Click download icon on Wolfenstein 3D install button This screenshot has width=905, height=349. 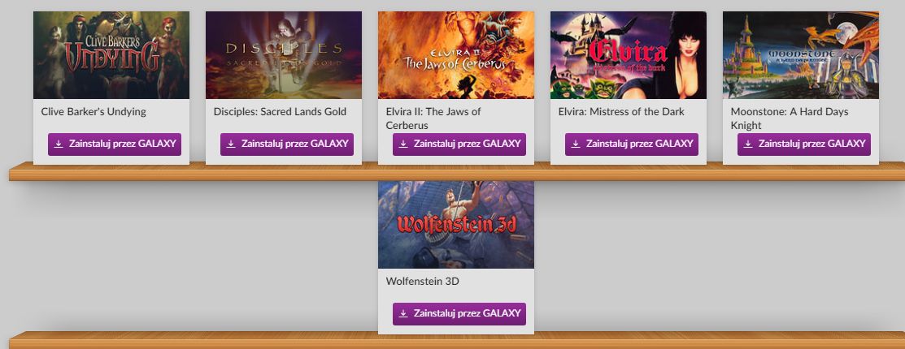tap(403, 314)
